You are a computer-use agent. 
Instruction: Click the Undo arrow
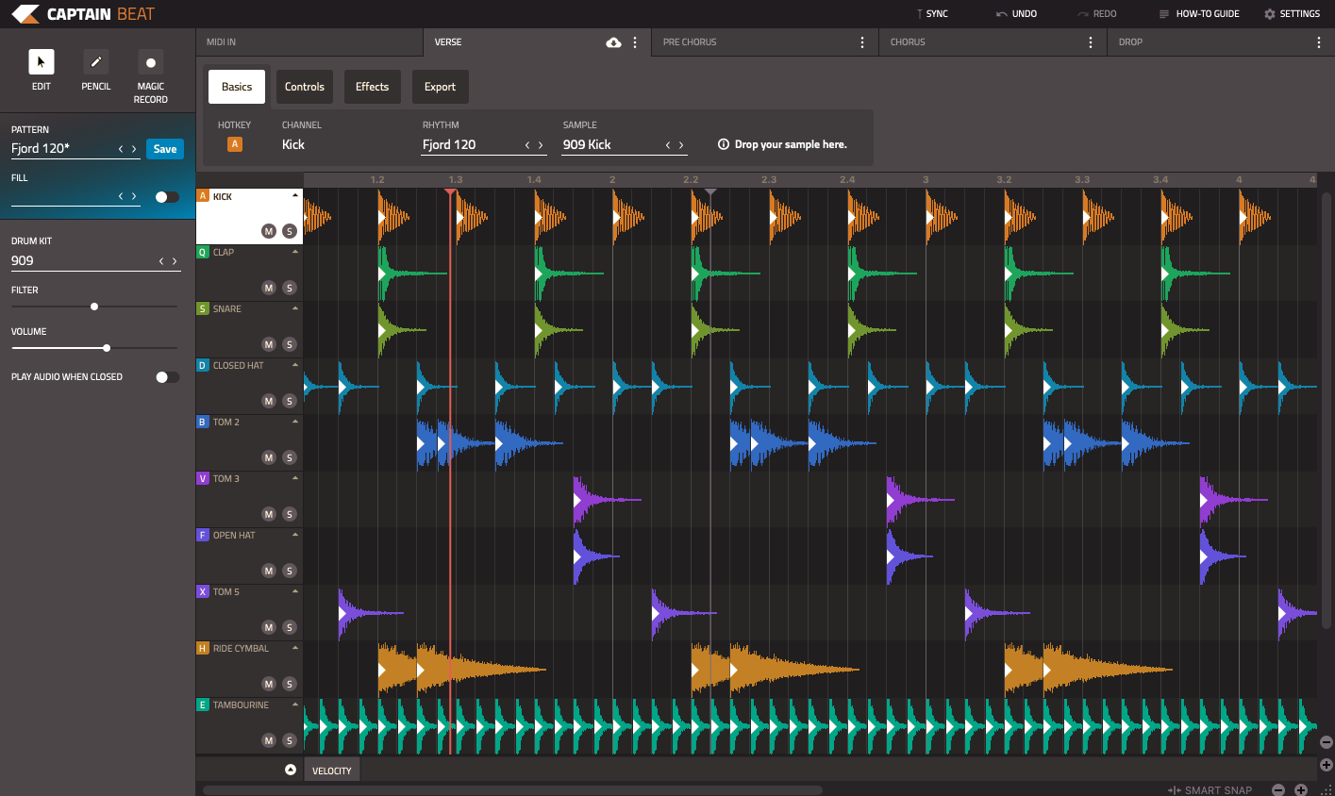tap(1001, 14)
